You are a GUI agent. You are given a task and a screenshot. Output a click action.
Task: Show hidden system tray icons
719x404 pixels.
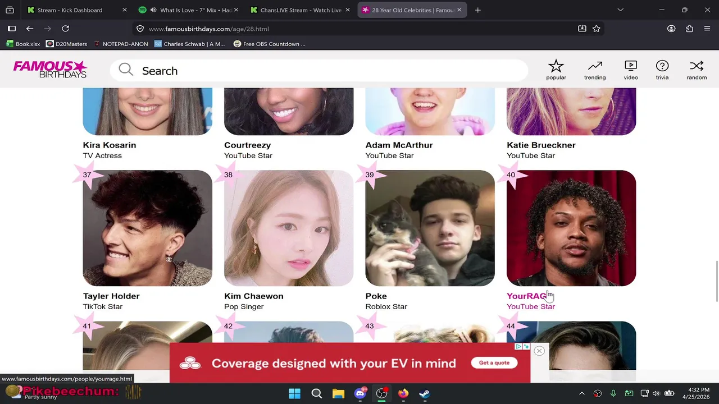582,393
